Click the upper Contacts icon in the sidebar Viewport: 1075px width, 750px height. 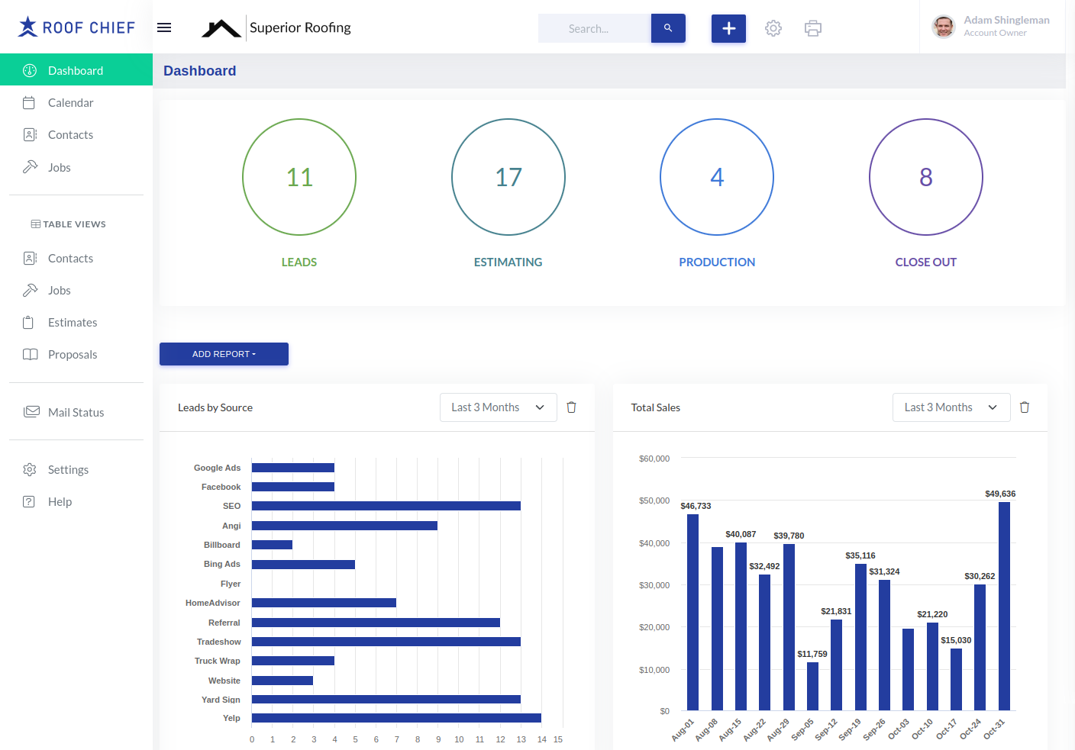click(x=30, y=134)
